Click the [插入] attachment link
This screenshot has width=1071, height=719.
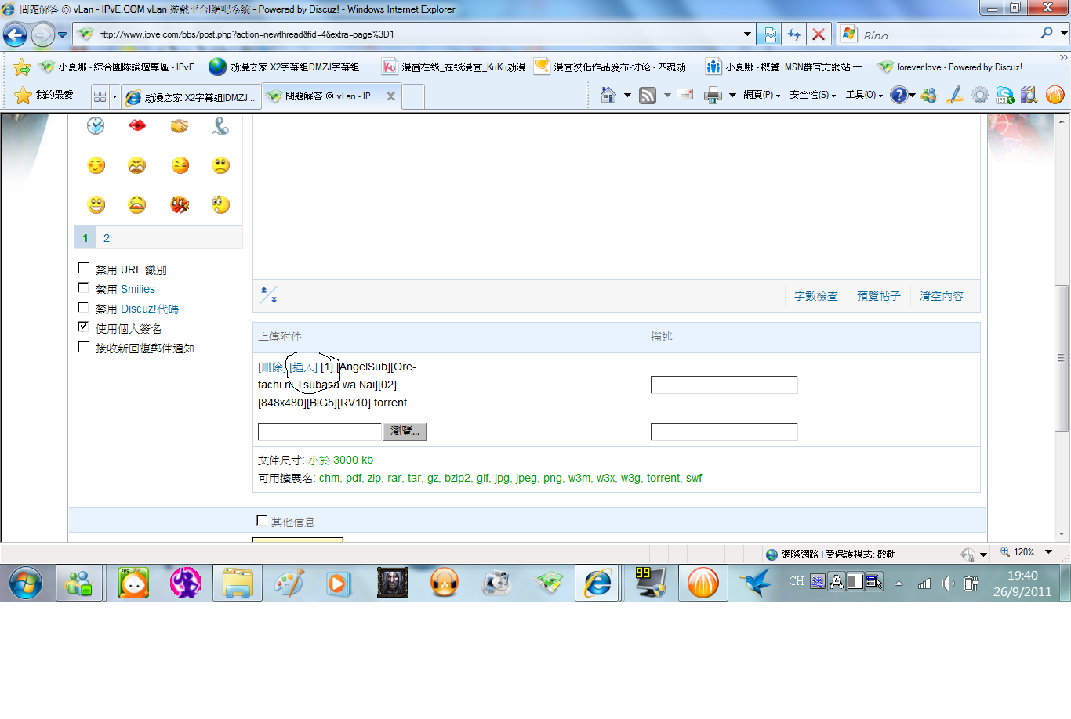[303, 367]
